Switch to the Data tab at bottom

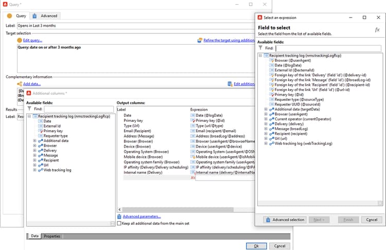[34, 236]
